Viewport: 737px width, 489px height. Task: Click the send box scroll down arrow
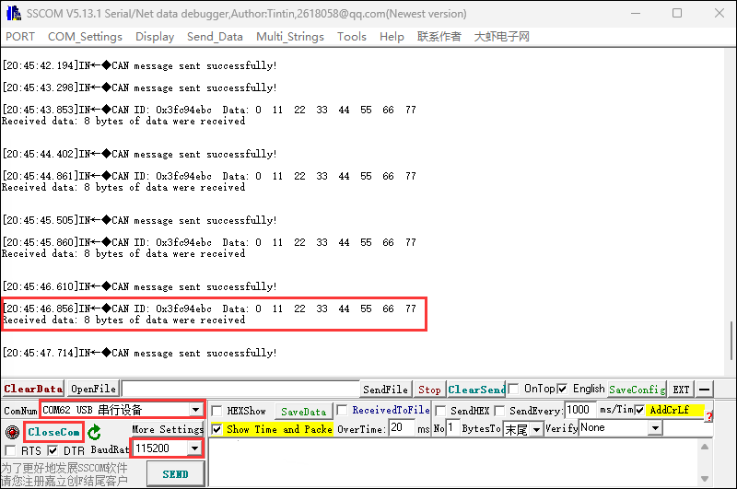coord(705,479)
